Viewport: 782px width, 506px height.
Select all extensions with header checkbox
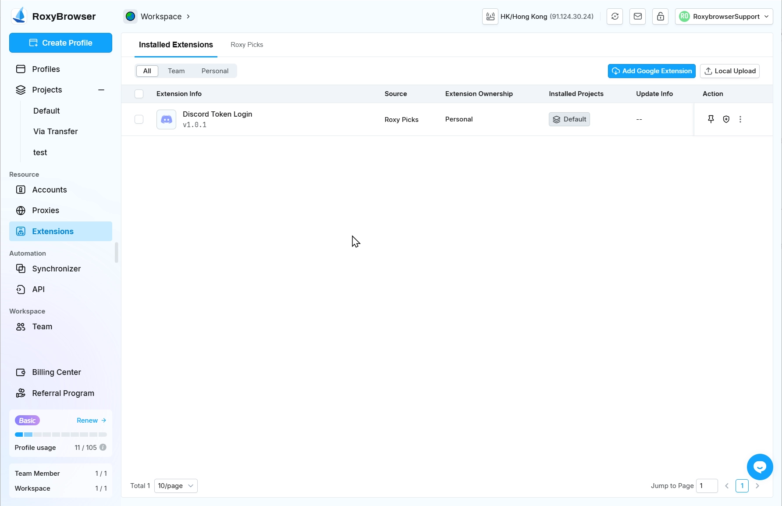coord(139,94)
